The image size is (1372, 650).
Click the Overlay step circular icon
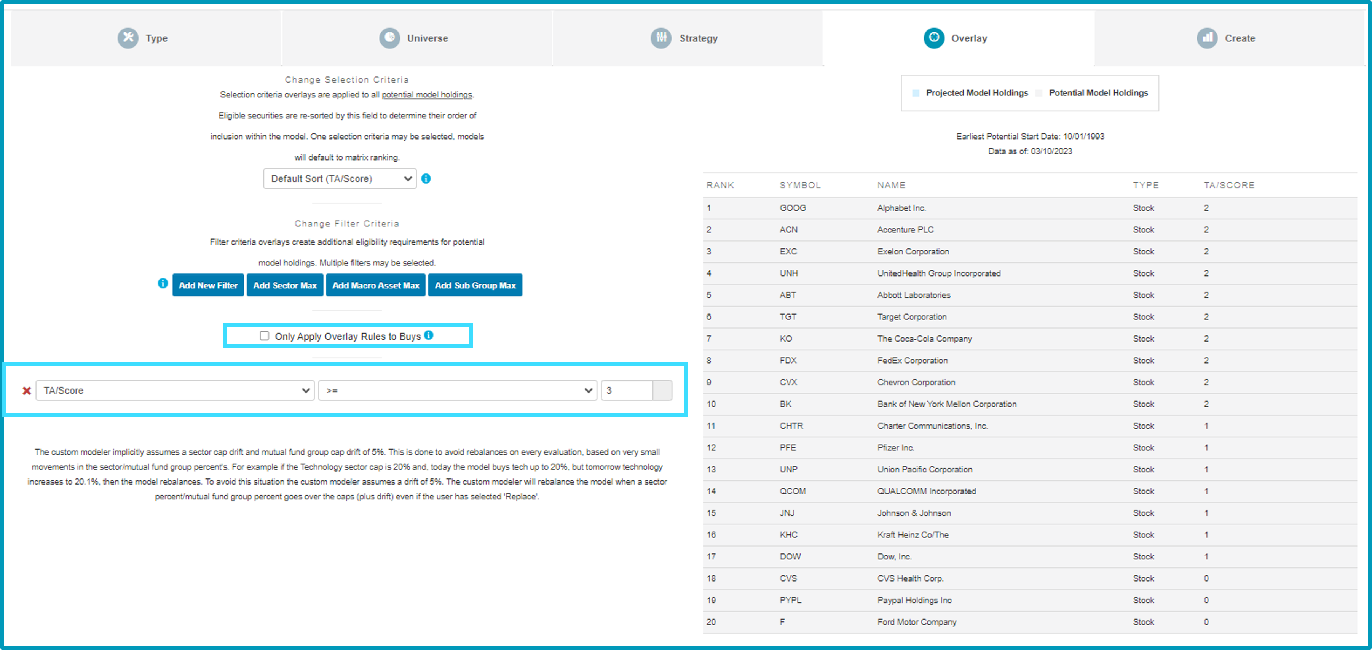click(x=934, y=38)
